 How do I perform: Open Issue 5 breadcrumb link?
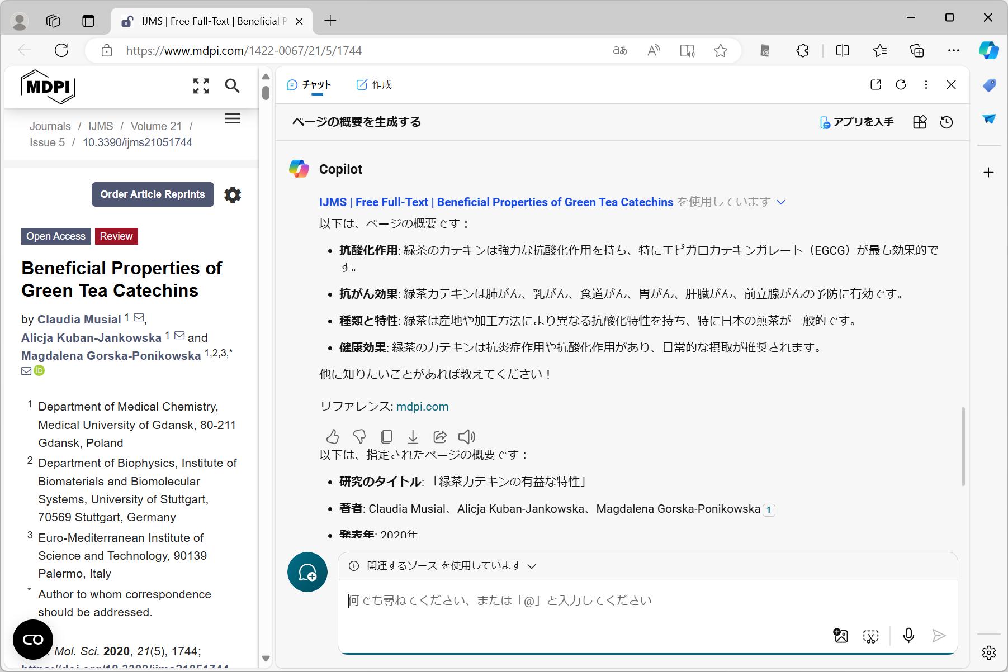pos(48,142)
